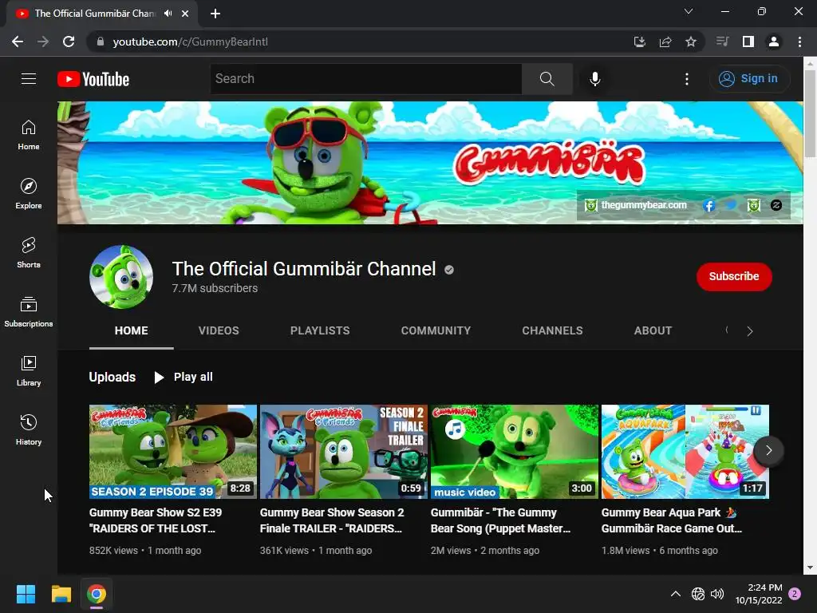Focus the YouTube search field

pyautogui.click(x=365, y=79)
